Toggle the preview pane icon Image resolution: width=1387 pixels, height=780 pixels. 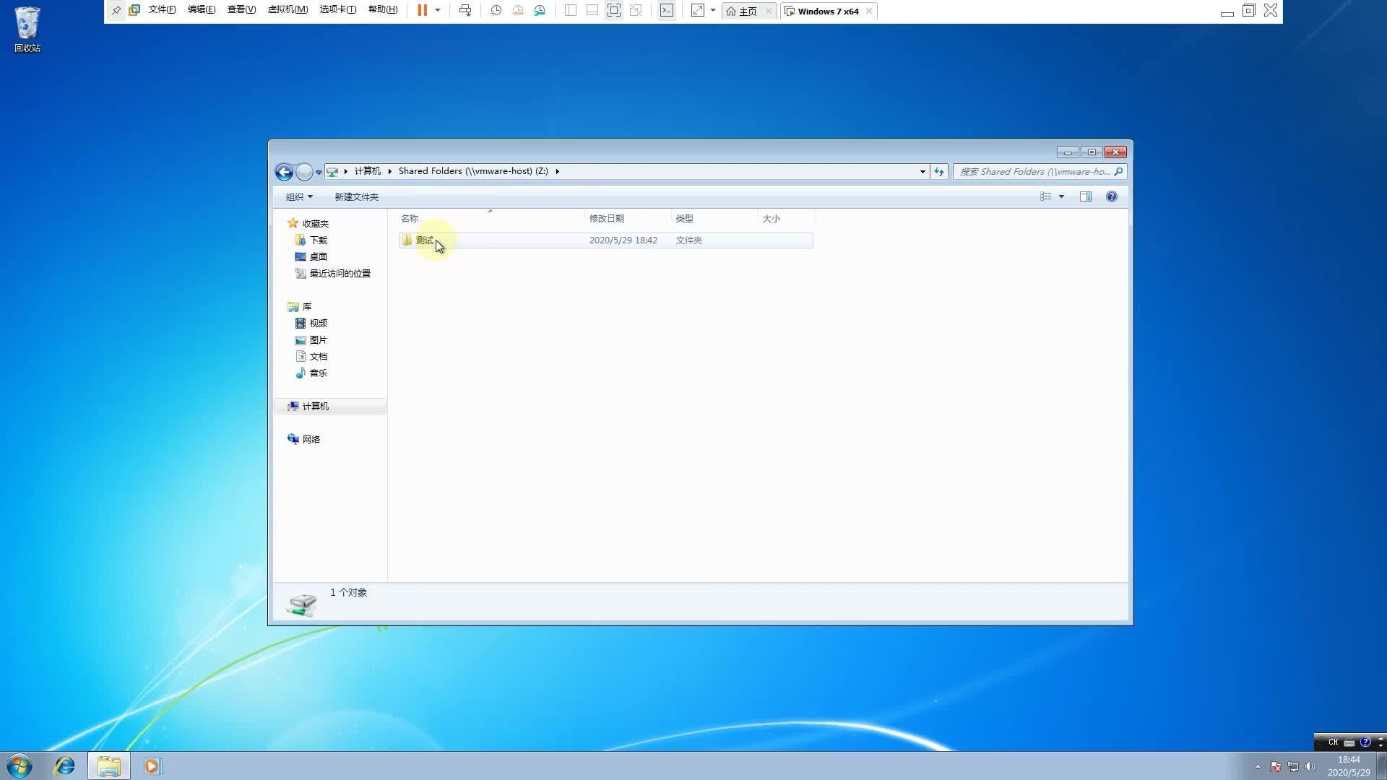tap(1086, 196)
